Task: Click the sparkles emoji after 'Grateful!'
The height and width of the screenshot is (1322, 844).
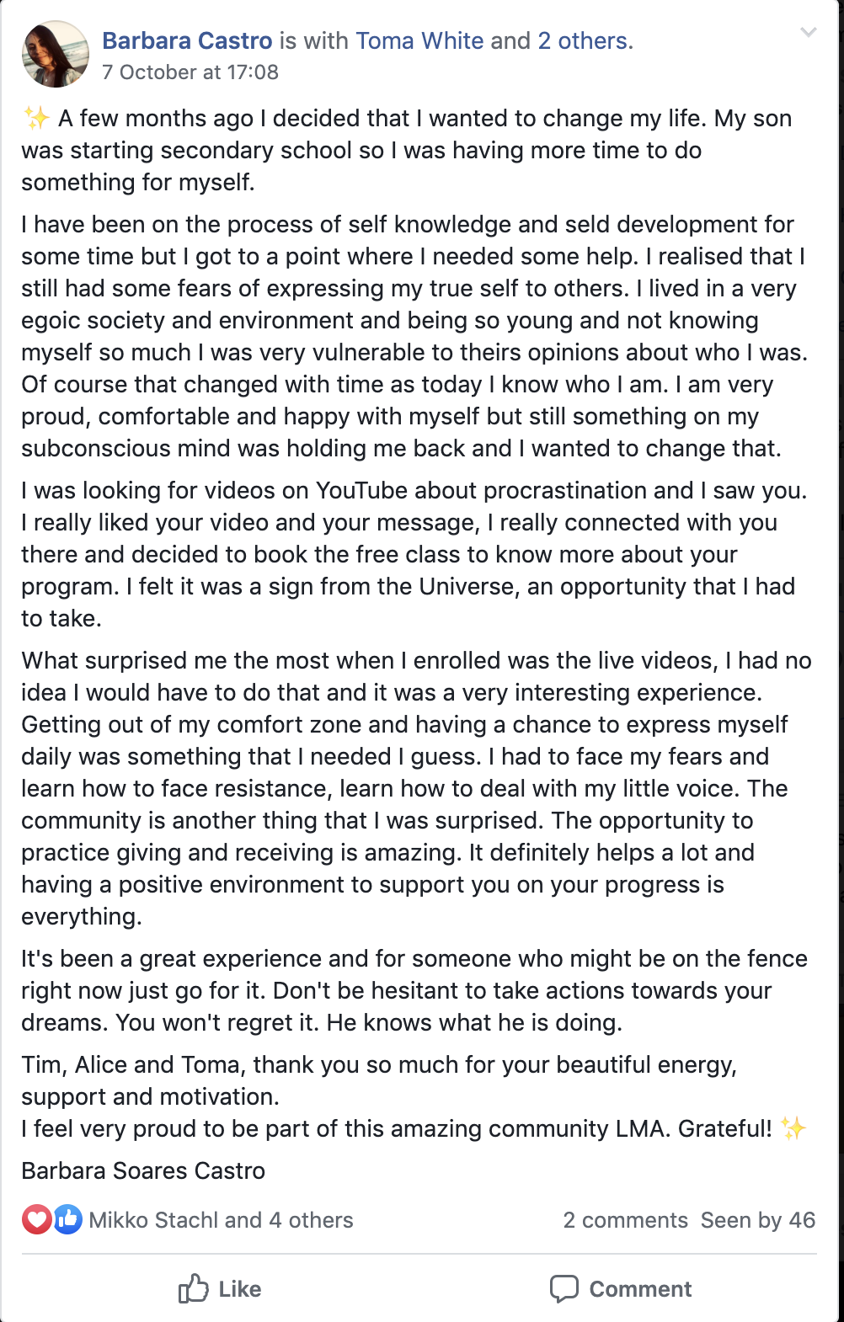Action: click(x=793, y=1128)
